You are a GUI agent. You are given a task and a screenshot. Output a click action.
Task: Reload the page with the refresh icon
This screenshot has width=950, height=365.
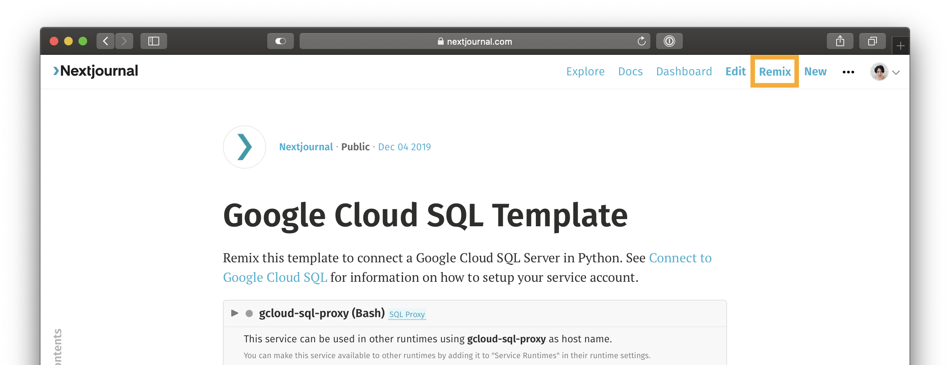(x=641, y=41)
